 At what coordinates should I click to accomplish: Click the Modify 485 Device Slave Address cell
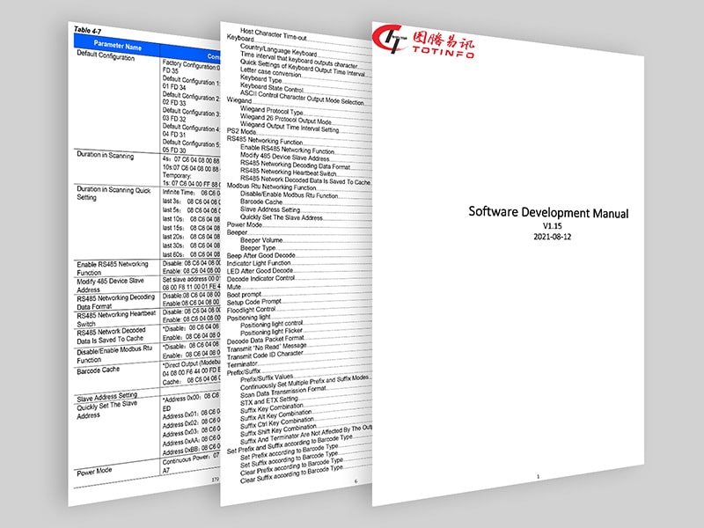coord(102,284)
